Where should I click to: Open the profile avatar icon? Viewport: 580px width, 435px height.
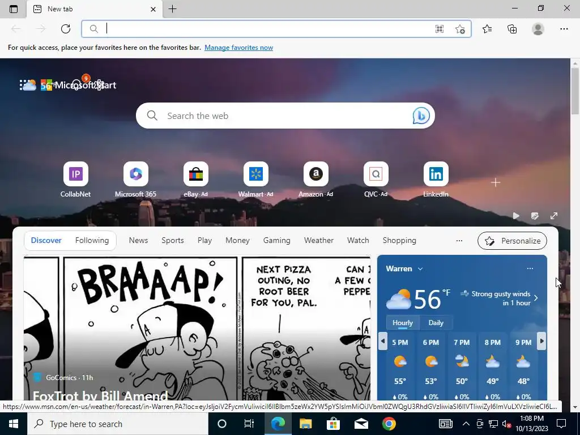[538, 29]
